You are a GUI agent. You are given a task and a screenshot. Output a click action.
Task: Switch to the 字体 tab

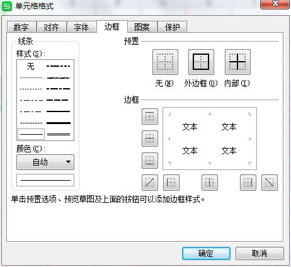pos(82,27)
